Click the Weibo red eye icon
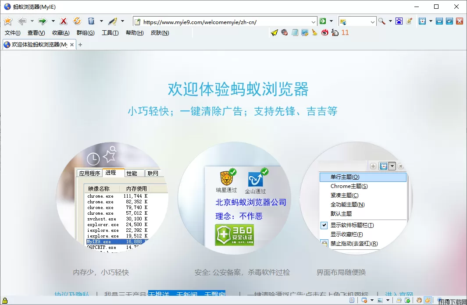 pyautogui.click(x=324, y=32)
